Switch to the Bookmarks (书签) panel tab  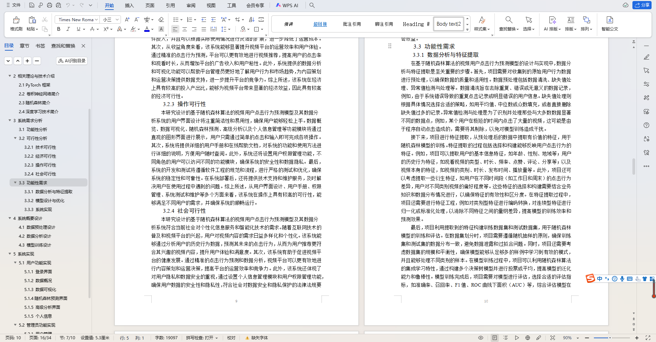pyautogui.click(x=40, y=46)
